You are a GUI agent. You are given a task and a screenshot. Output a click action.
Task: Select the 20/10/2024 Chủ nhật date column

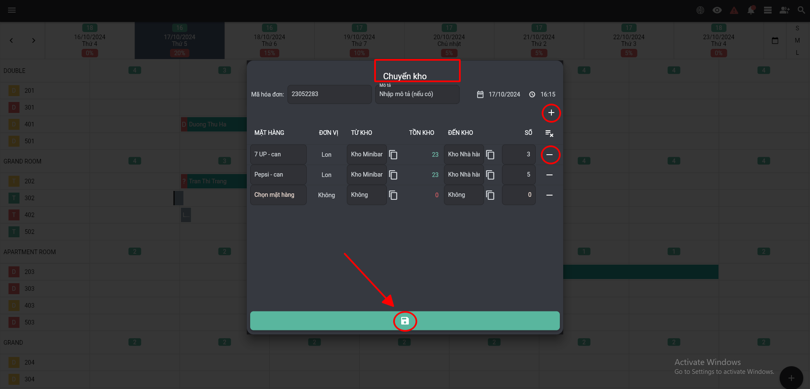point(449,40)
